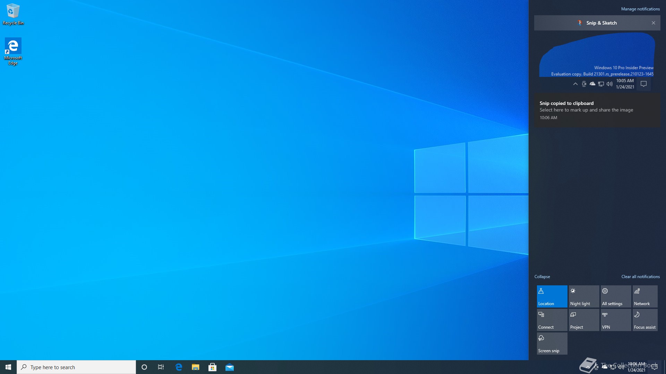The height and width of the screenshot is (374, 666).
Task: Open the Recycle Bin desktop icon
Action: [x=13, y=15]
